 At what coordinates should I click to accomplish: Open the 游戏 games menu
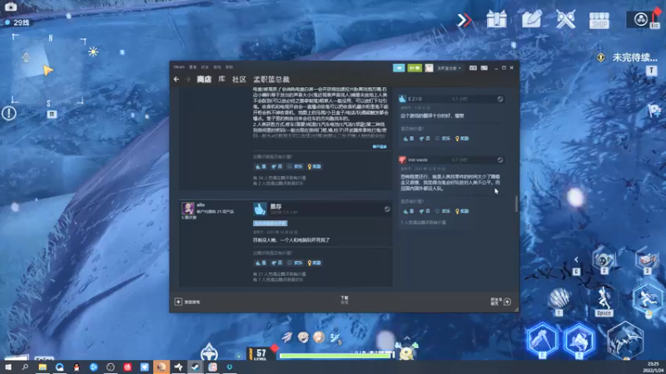[x=217, y=67]
